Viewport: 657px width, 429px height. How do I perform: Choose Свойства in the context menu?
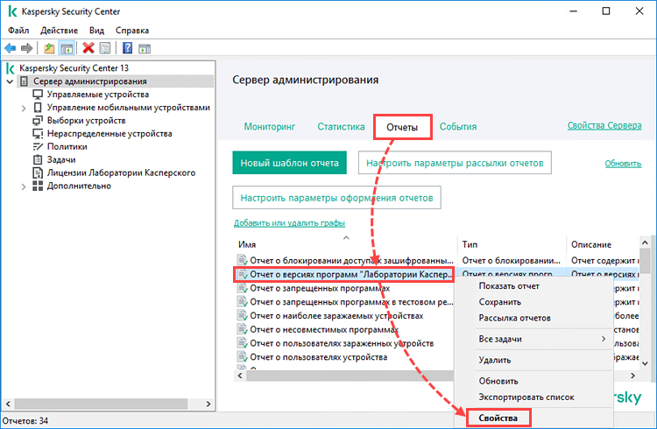pos(498,418)
